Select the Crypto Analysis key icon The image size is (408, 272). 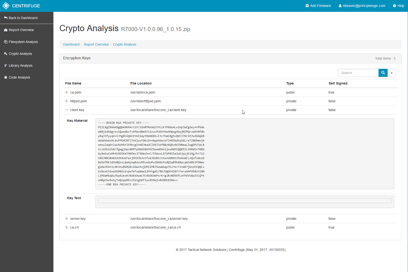point(6,54)
